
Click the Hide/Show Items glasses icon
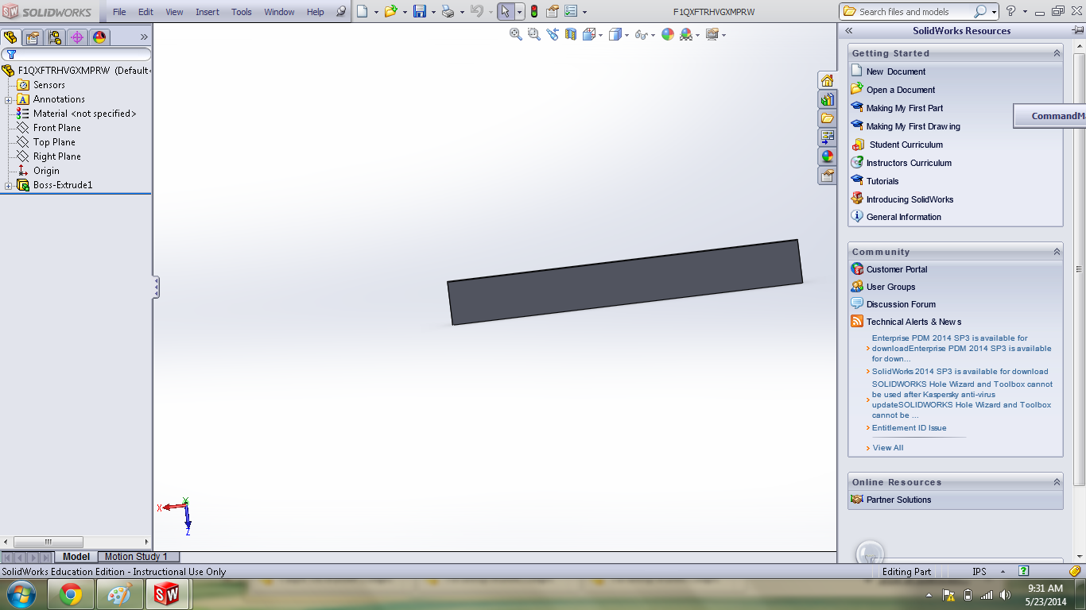pos(641,34)
